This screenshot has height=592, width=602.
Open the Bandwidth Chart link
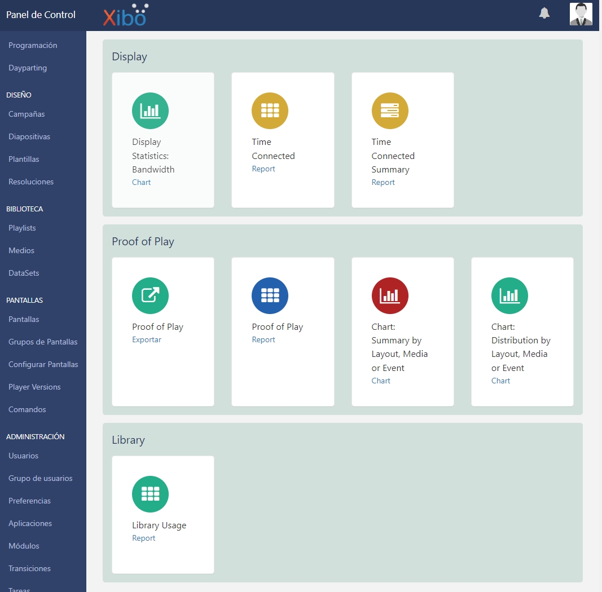(141, 182)
